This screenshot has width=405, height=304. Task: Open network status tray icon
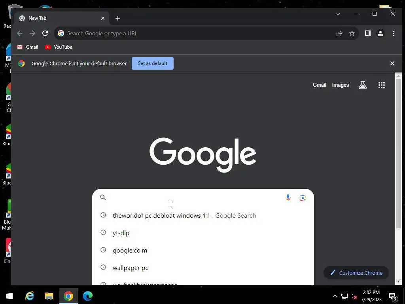(344, 296)
